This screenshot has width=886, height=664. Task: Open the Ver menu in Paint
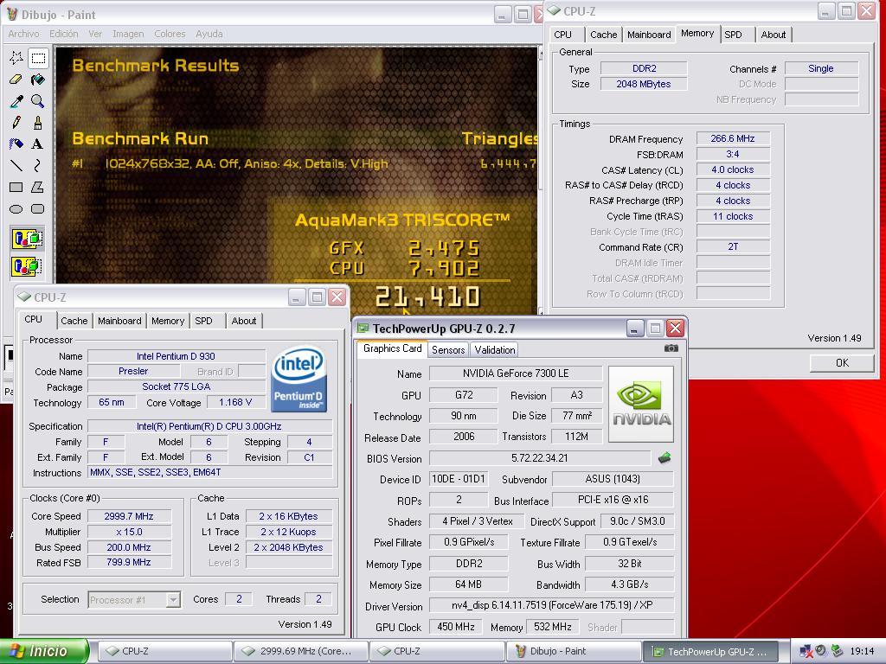coord(95,34)
